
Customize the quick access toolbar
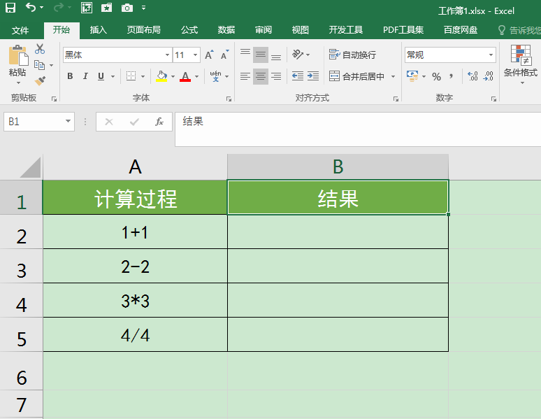pyautogui.click(x=143, y=8)
